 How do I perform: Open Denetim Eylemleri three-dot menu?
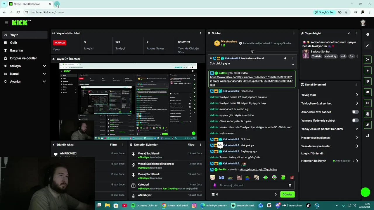point(200,145)
